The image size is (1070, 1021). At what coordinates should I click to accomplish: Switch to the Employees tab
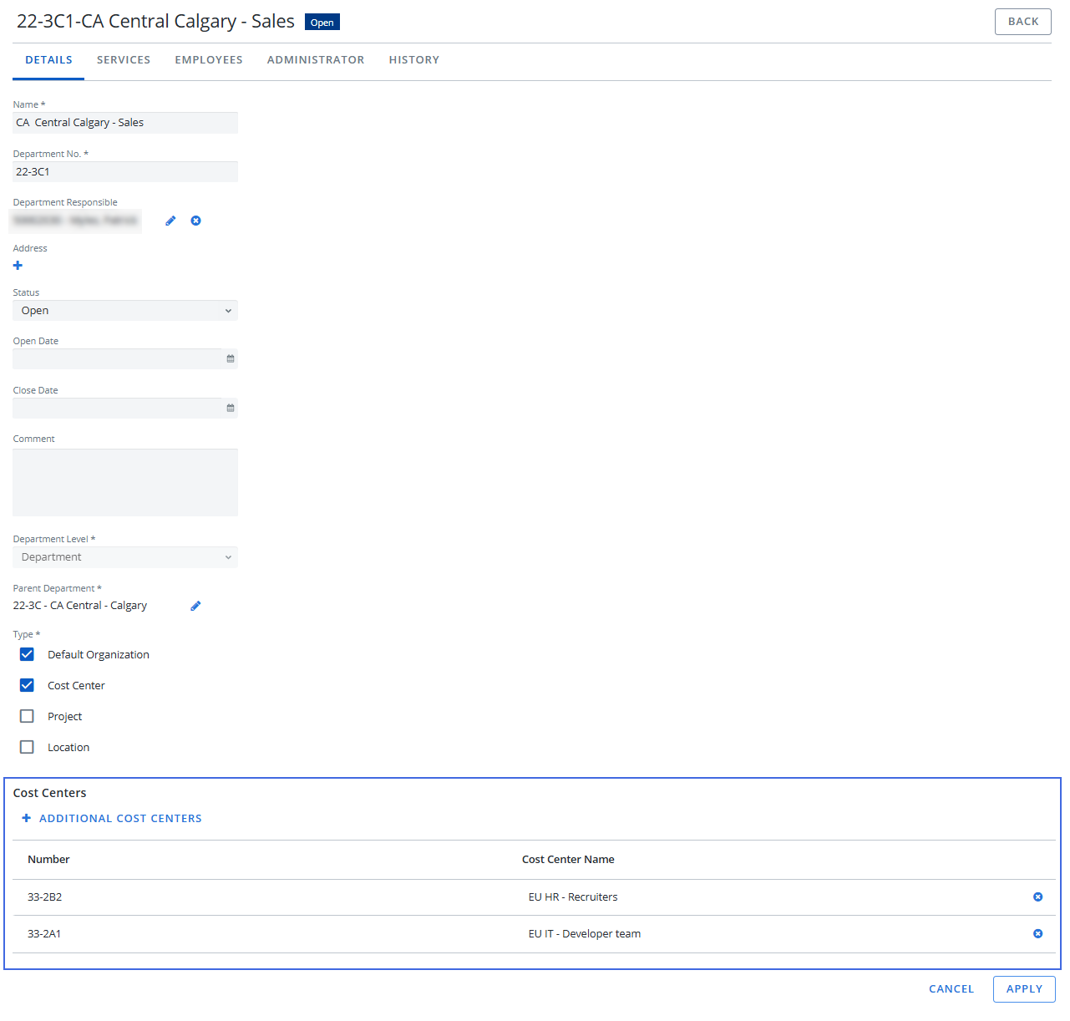pyautogui.click(x=209, y=60)
